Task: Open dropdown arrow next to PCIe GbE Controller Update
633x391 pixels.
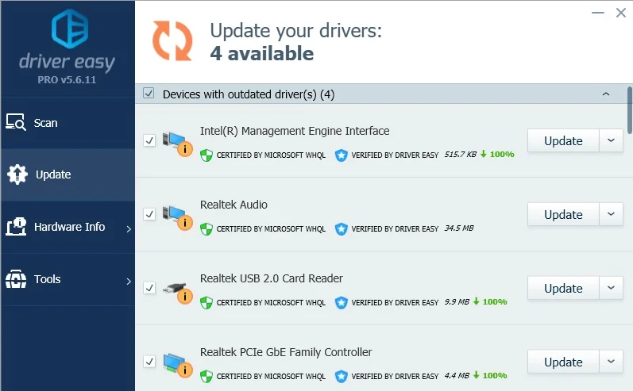Action: pos(612,362)
